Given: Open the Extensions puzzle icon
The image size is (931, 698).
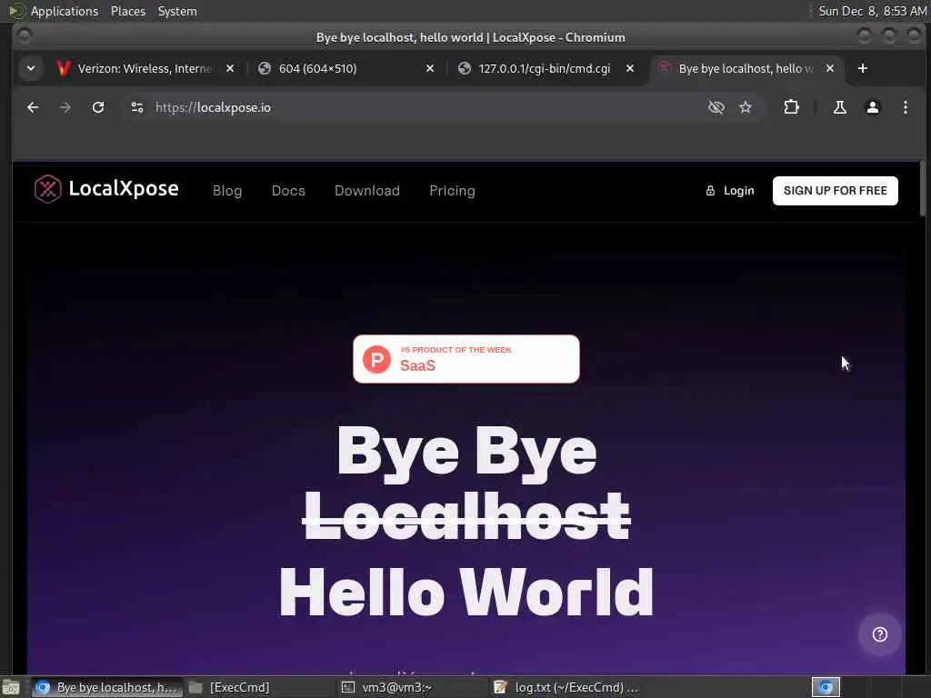Looking at the screenshot, I should pyautogui.click(x=791, y=107).
